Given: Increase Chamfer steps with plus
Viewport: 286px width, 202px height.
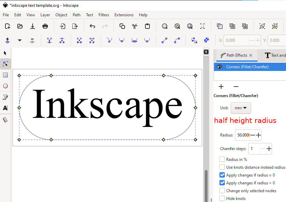Looking at the screenshot, I should (x=269, y=149).
